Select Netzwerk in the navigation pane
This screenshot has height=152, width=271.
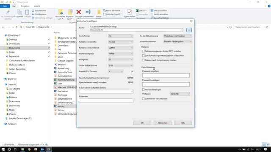pyautogui.click(x=12, y=124)
